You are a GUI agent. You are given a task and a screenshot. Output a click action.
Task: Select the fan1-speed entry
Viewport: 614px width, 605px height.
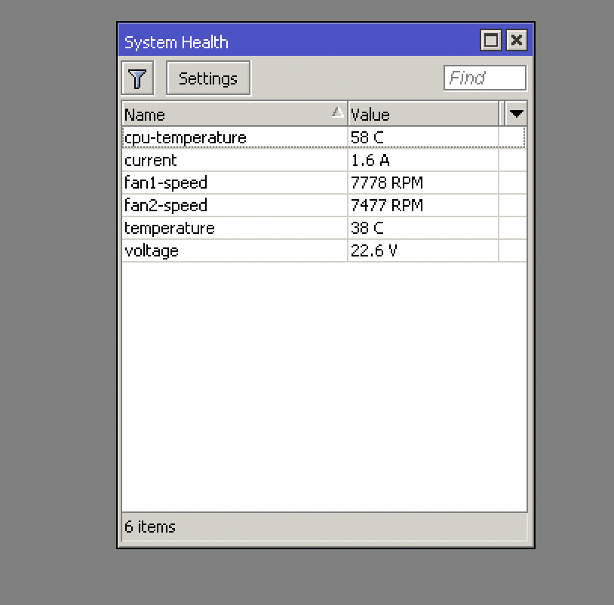pos(166,183)
